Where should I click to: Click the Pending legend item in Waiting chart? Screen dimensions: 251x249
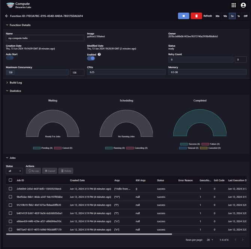37,148
